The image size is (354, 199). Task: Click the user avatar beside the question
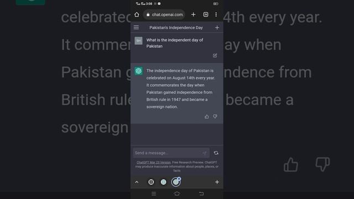[138, 41]
